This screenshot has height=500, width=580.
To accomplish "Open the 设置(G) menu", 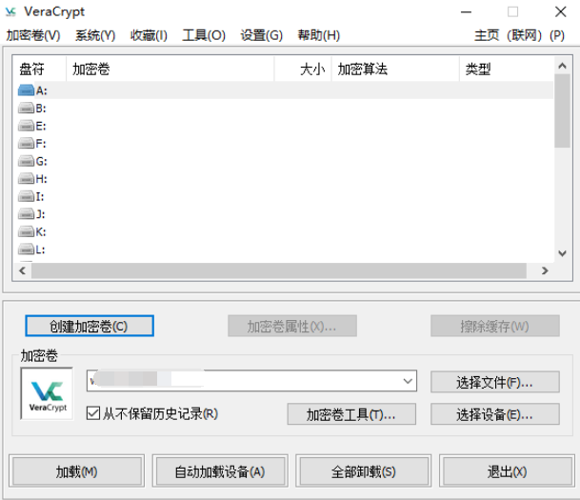I will 261,35.
